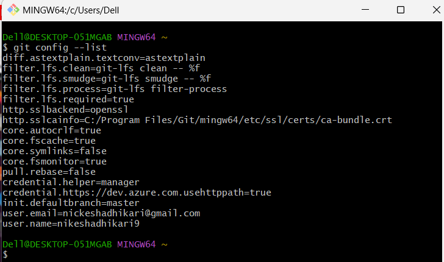Click the core.symlinks=false line
Screen dimensions: 444x262
point(54,151)
